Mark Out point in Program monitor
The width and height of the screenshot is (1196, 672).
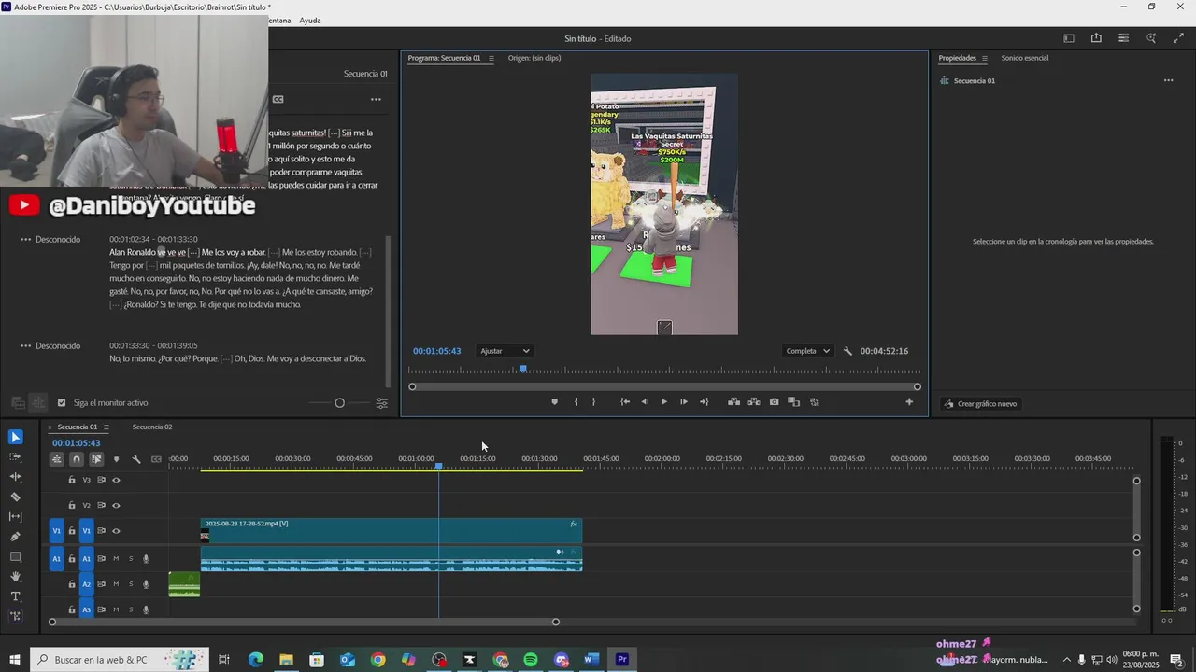[x=593, y=402]
